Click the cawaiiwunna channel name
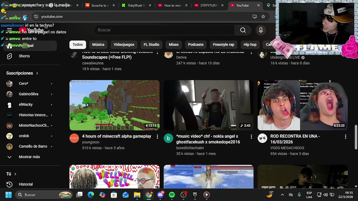Image resolution: width=358 pixels, height=201 pixels. click(93, 63)
